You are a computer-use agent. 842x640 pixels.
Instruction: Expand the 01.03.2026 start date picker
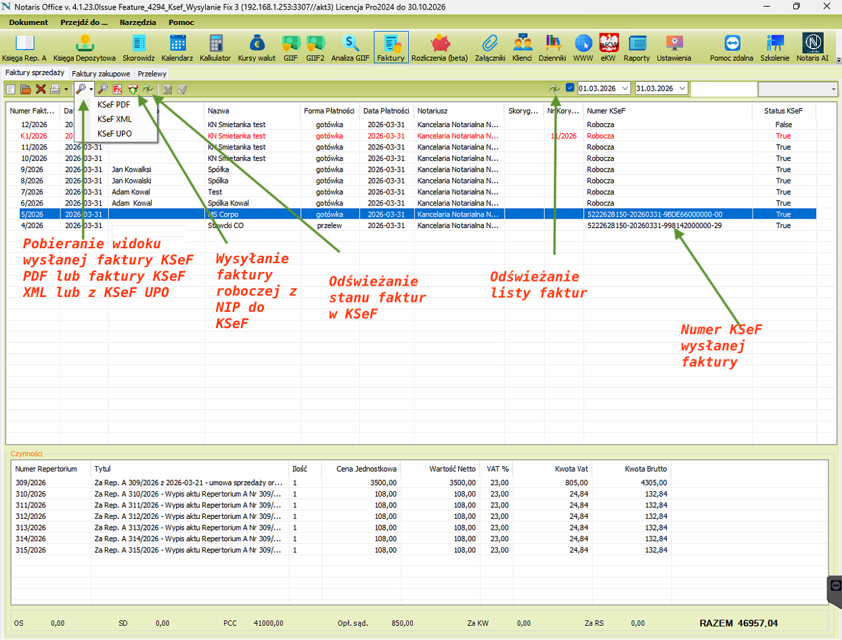tap(624, 89)
